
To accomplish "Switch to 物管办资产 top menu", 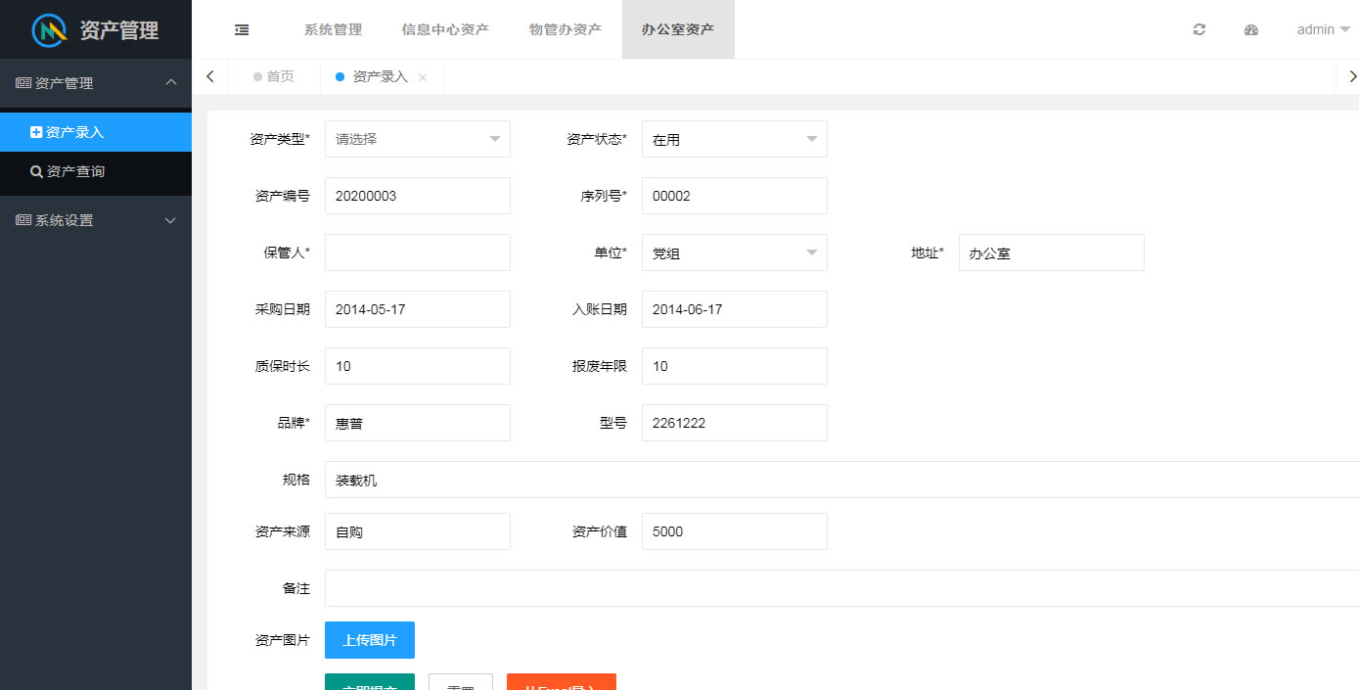I will point(566,29).
